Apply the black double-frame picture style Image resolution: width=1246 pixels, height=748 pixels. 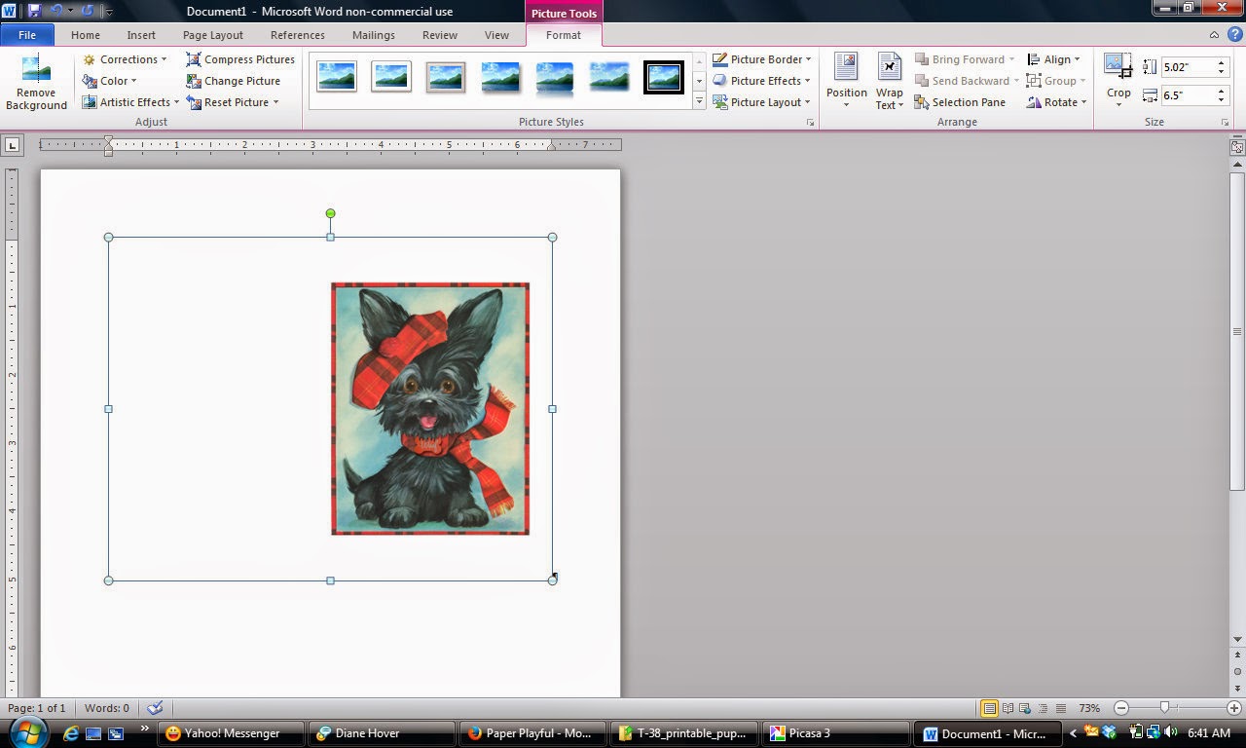point(664,77)
